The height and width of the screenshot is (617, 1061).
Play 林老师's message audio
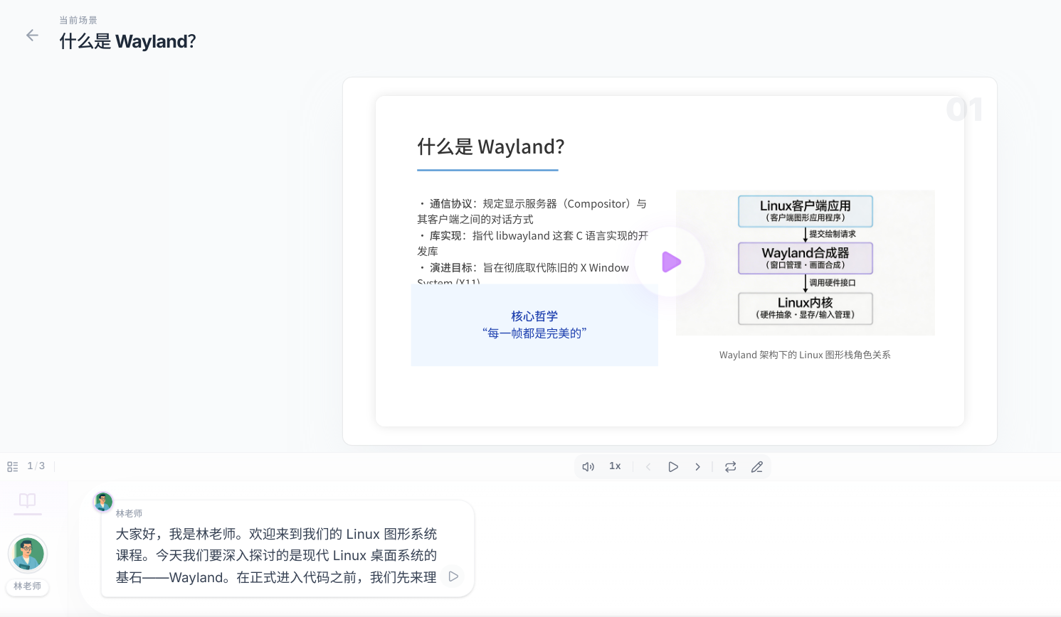(x=453, y=576)
